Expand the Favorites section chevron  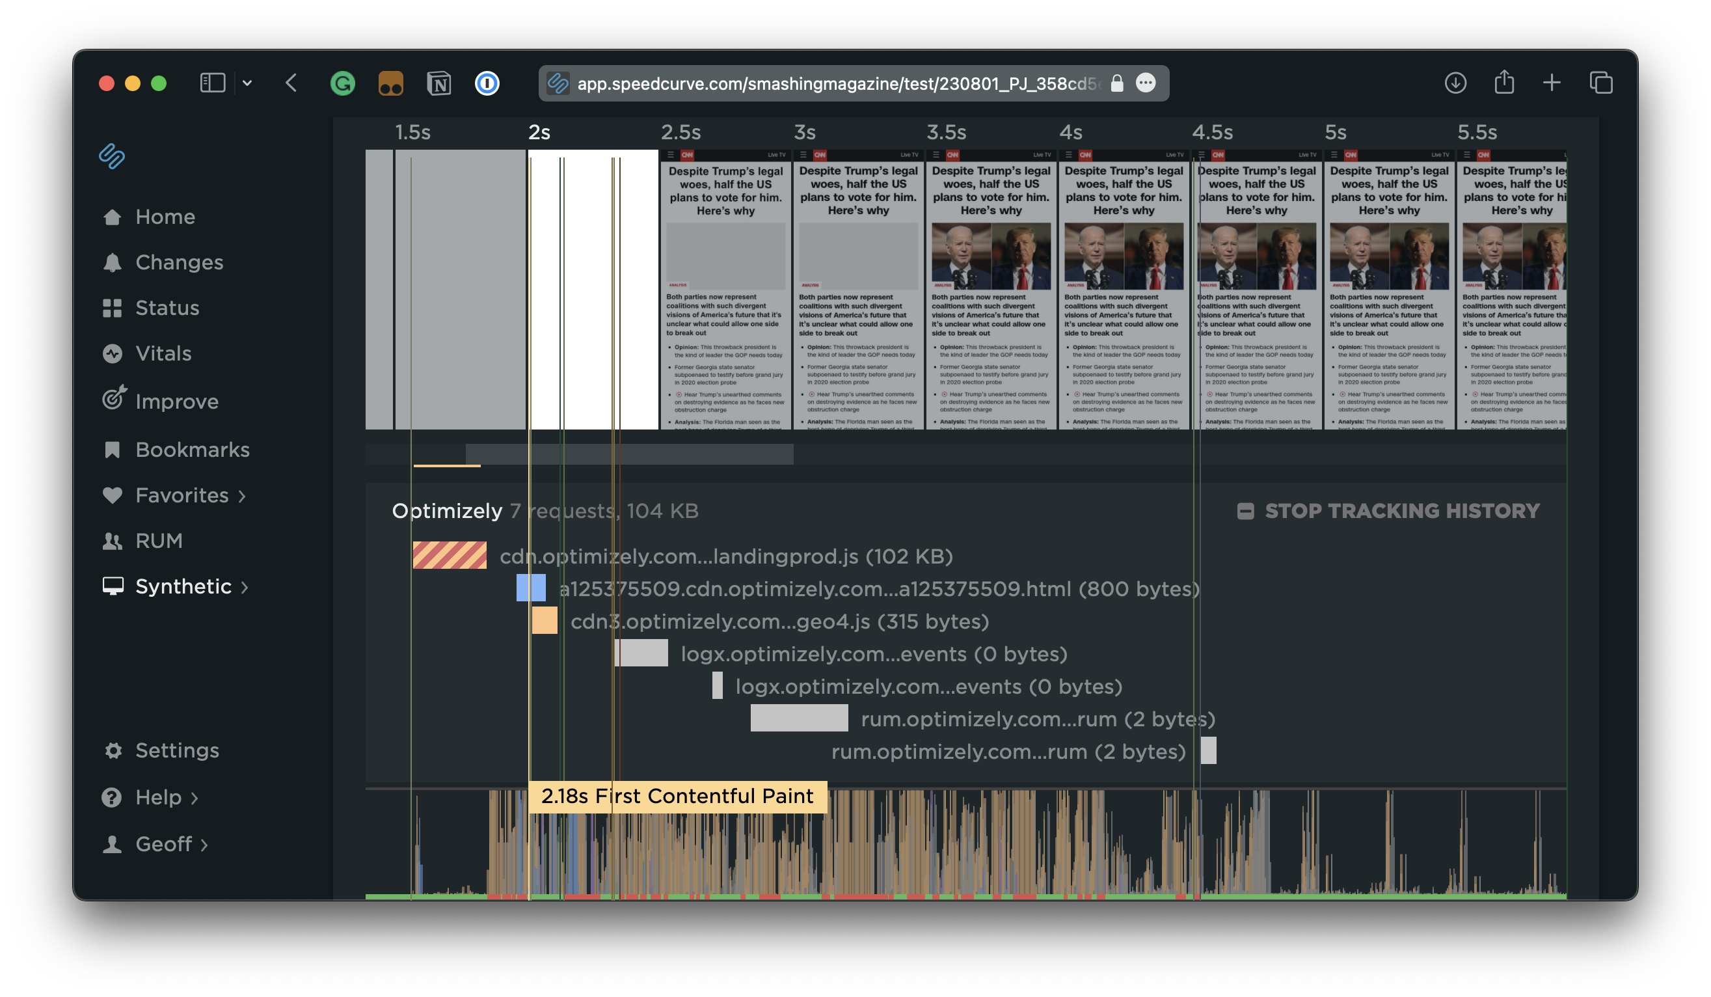coord(243,497)
